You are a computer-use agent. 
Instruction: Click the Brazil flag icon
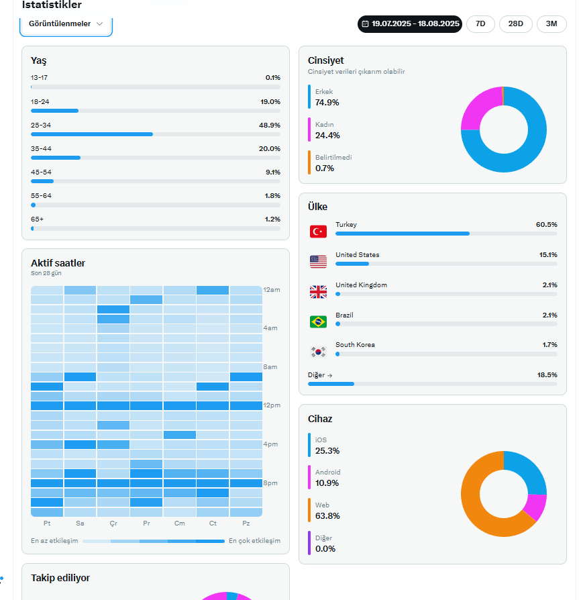pyautogui.click(x=318, y=321)
